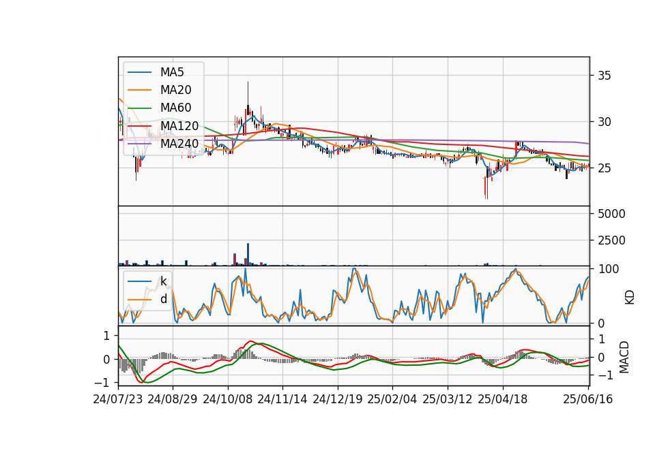
Task: Click the MACD axis title
Action: [x=624, y=357]
